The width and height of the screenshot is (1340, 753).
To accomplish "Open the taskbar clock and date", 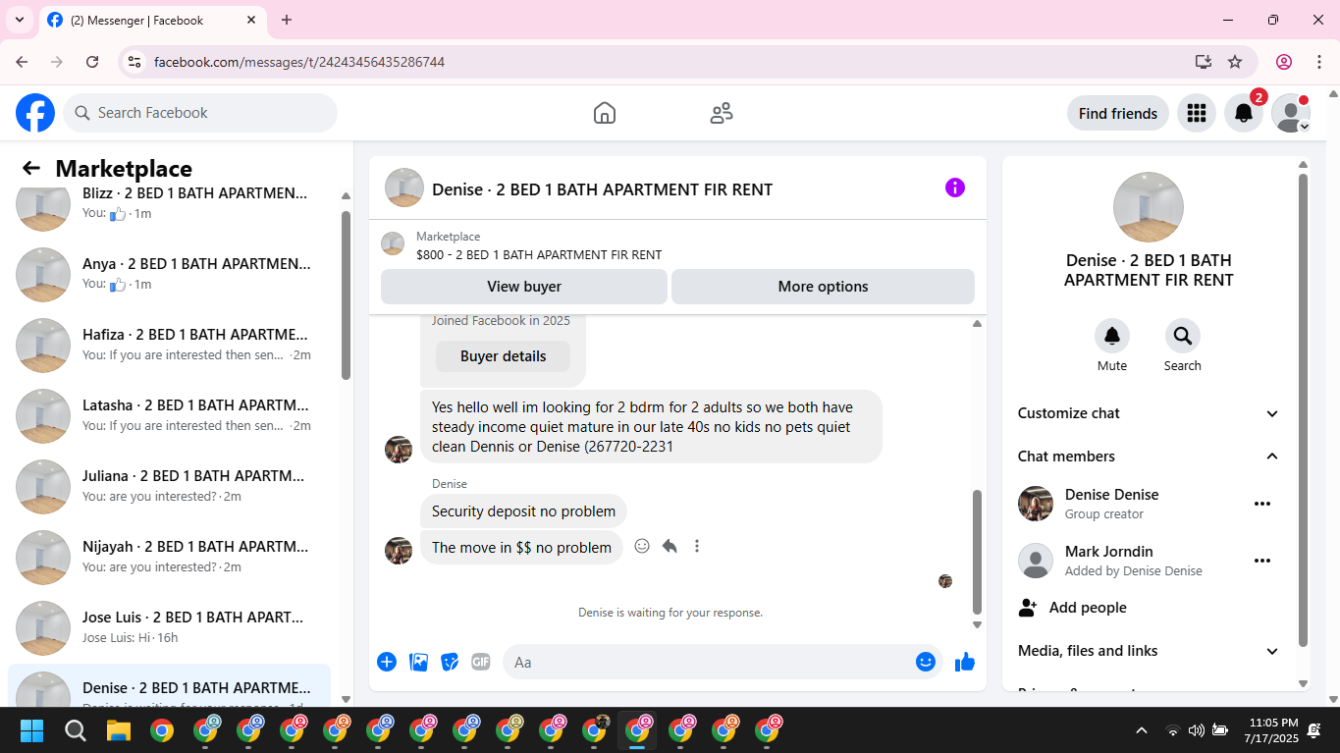I will [1270, 730].
